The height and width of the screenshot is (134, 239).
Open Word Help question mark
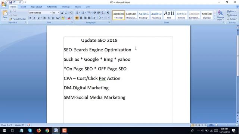point(237,7)
